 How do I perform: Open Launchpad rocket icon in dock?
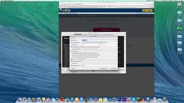24,100
